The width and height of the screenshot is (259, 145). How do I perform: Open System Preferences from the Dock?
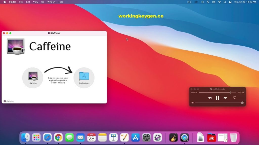point(146,137)
